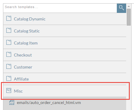Click the open Misc folder icon
Viewport: 134px width, 110px height.
tap(9, 90)
